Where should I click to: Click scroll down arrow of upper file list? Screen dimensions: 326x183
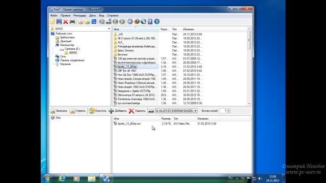coord(249,104)
